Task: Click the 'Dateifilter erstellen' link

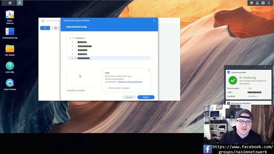Action: 76,90
